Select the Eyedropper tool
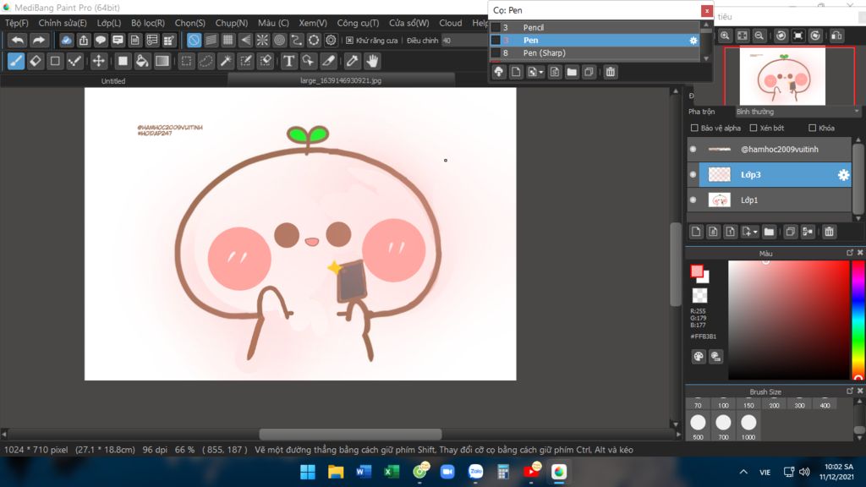 point(352,61)
